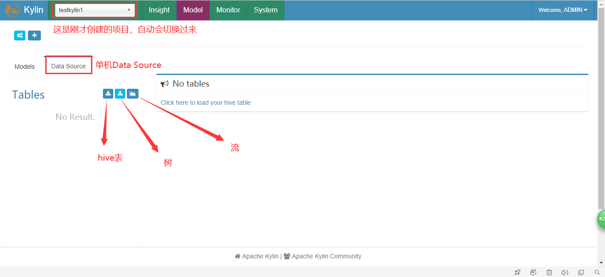
Task: Click the circled-plus leaf icon in status bar
Action: pos(534,272)
